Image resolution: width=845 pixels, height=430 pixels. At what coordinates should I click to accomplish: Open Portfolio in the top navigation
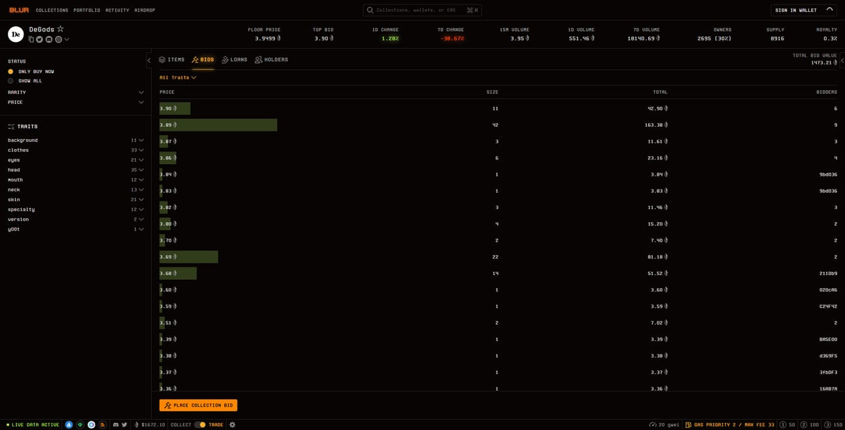pyautogui.click(x=87, y=10)
